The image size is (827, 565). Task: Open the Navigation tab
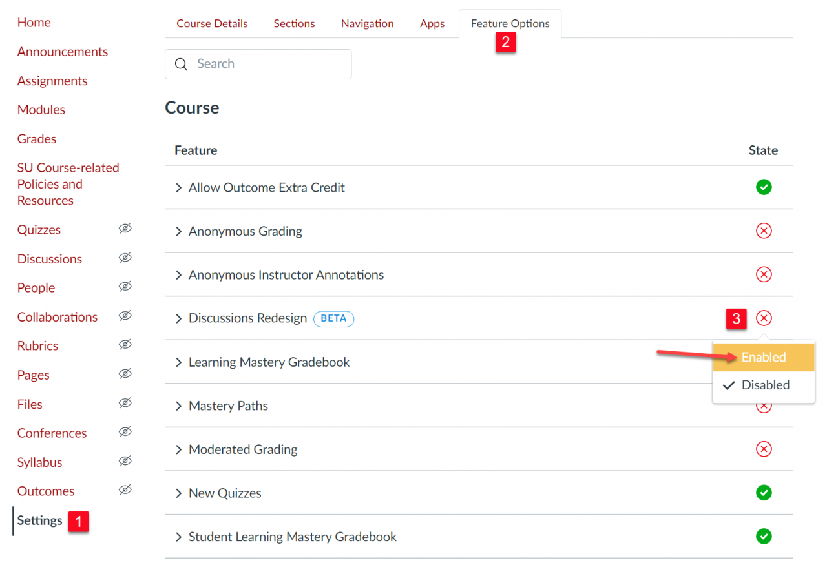[x=367, y=23]
